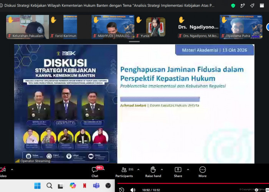Click the slide title "Penghapusan Jaminan Fidusia dalam"
Viewport: 269px width, 192px height.
point(182,70)
